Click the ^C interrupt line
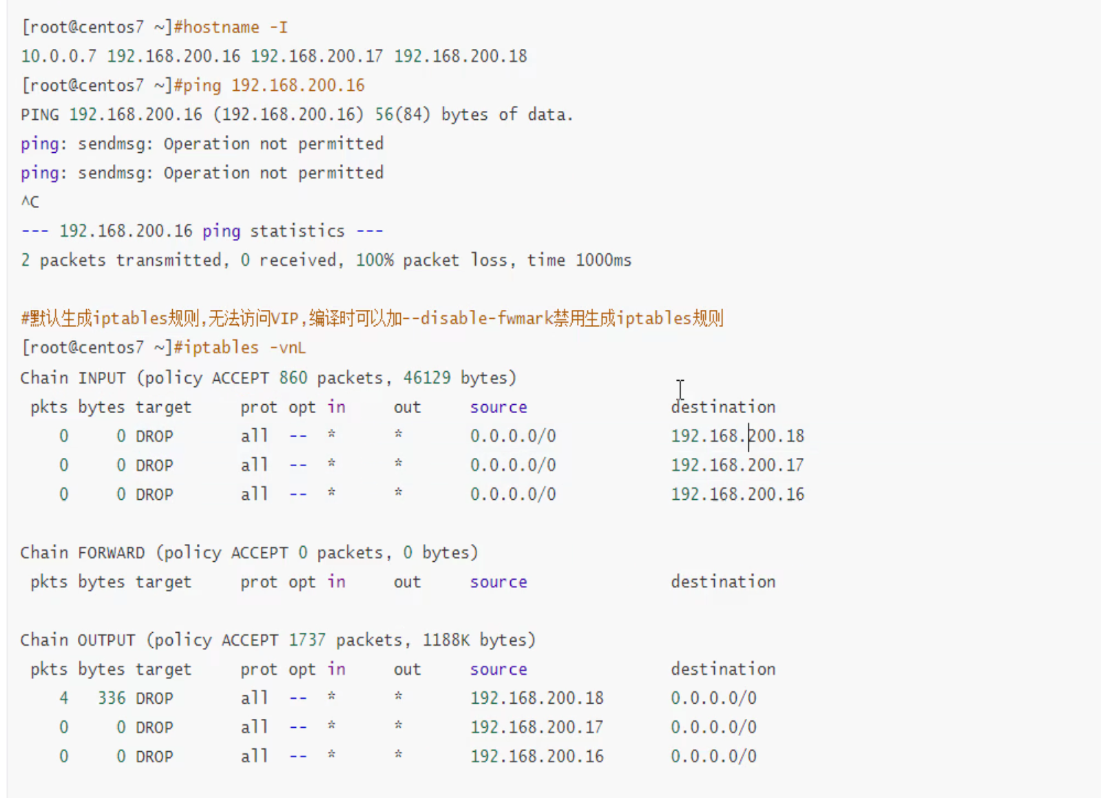The image size is (1101, 798). tap(30, 202)
